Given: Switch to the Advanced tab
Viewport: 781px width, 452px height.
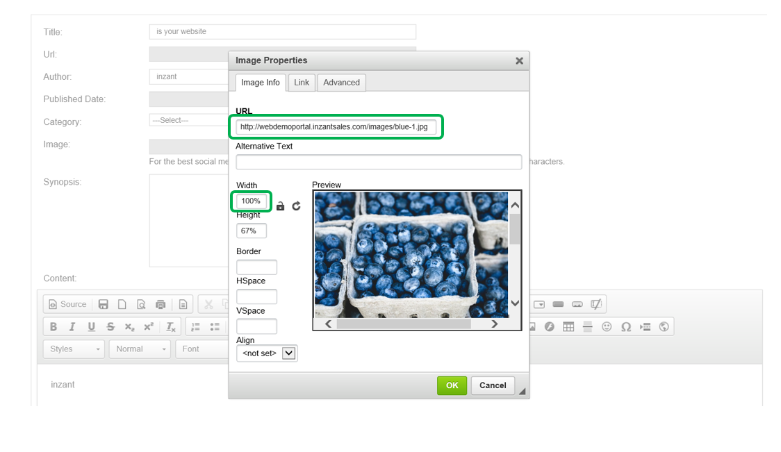Looking at the screenshot, I should pos(342,83).
